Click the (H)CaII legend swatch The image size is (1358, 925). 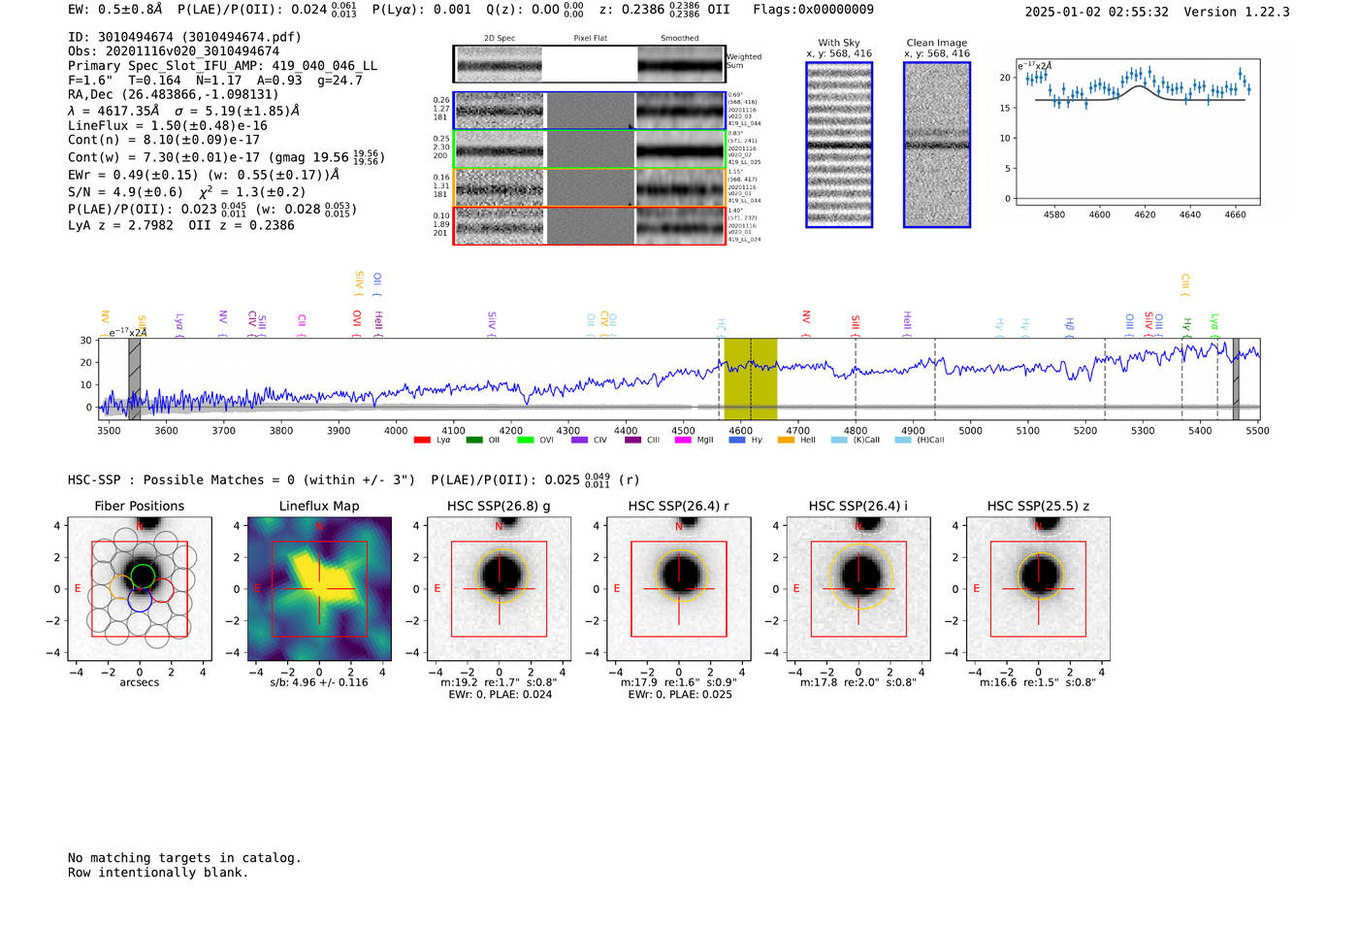pos(903,440)
